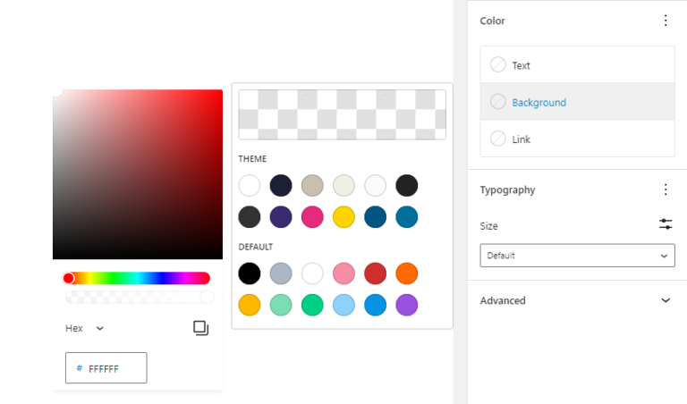687x404 pixels.
Task: Pick the light mint green default swatch
Action: tap(281, 305)
